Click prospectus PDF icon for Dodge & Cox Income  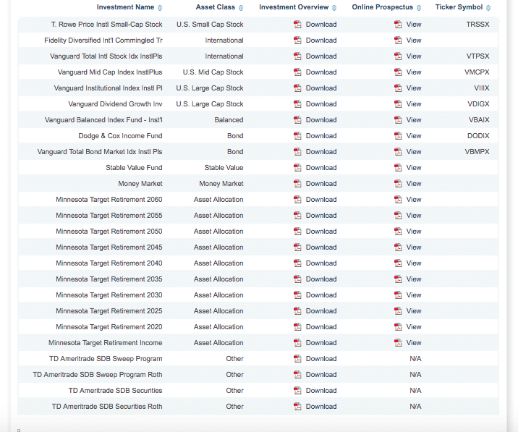click(x=398, y=136)
